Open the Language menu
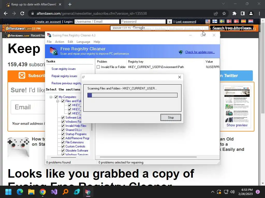Viewport: 265px width, 198px height. tap(83, 42)
